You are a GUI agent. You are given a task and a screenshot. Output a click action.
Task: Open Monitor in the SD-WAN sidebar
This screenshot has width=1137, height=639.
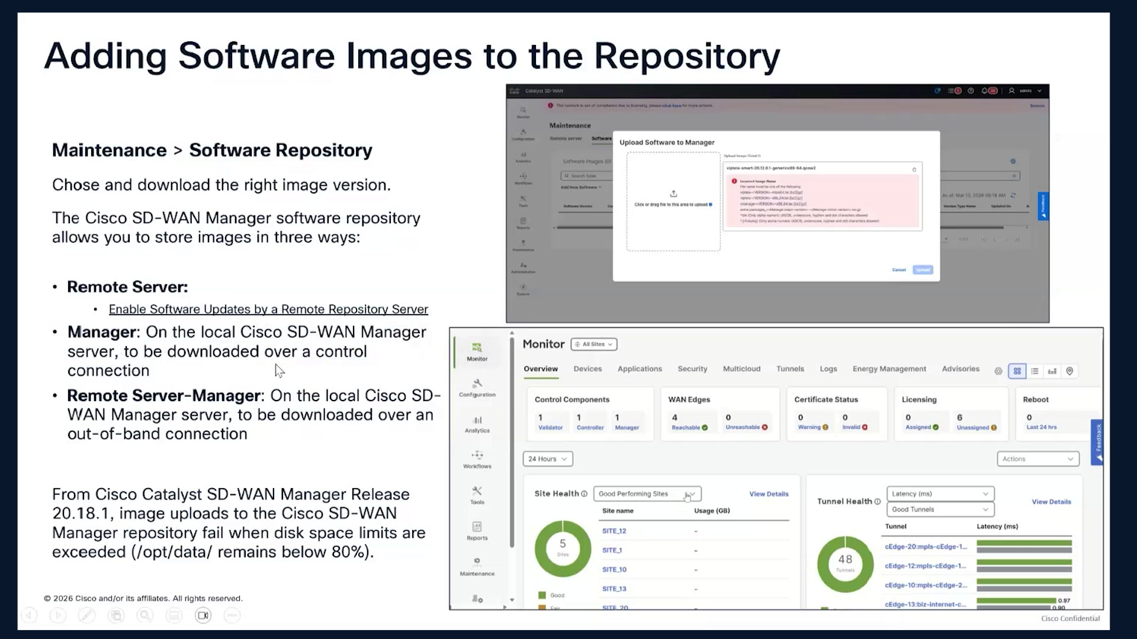click(477, 351)
